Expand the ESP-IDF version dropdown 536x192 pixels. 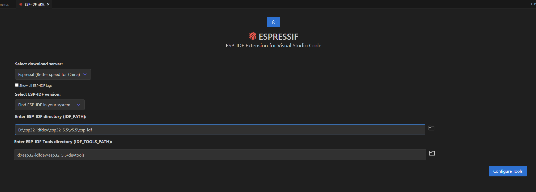point(50,105)
